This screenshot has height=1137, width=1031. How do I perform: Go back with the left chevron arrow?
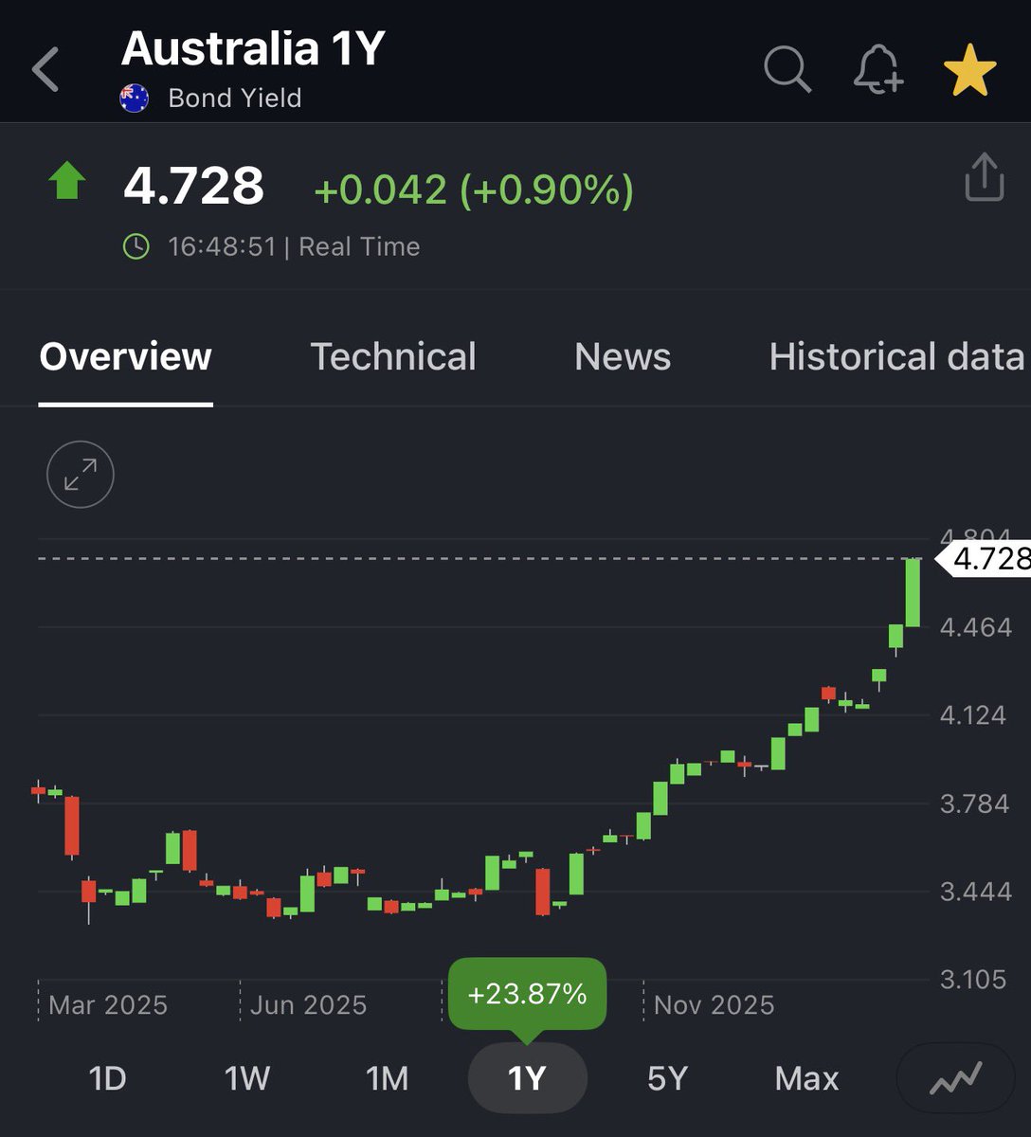pos(45,70)
